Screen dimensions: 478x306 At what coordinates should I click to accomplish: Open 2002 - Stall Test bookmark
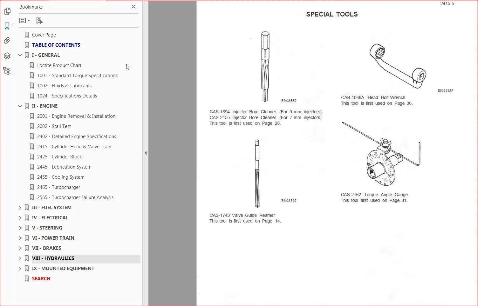54,126
